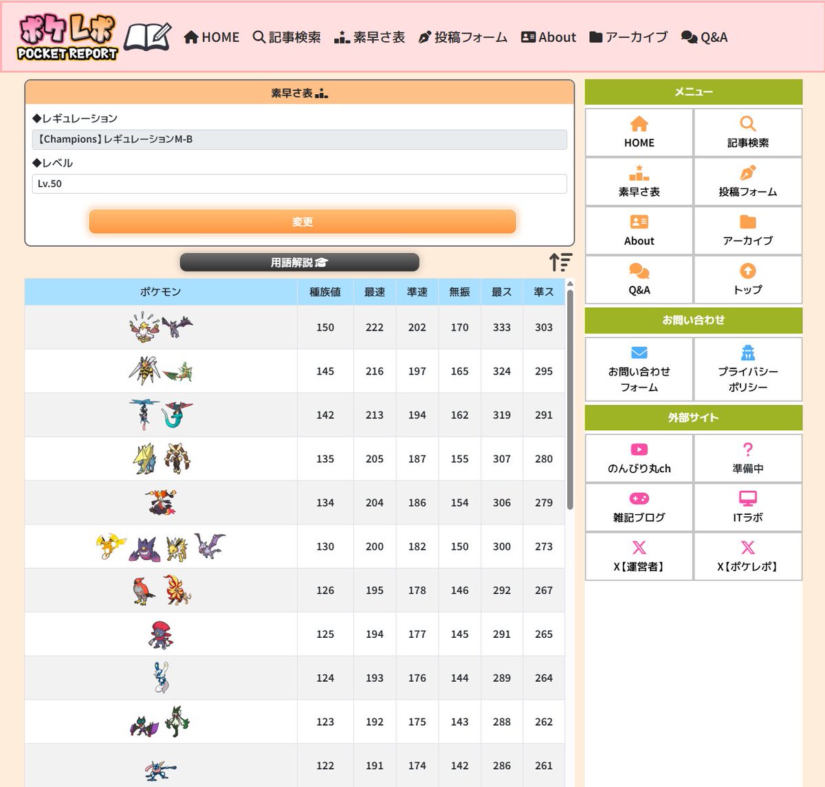Open About in the top navigation

point(549,37)
